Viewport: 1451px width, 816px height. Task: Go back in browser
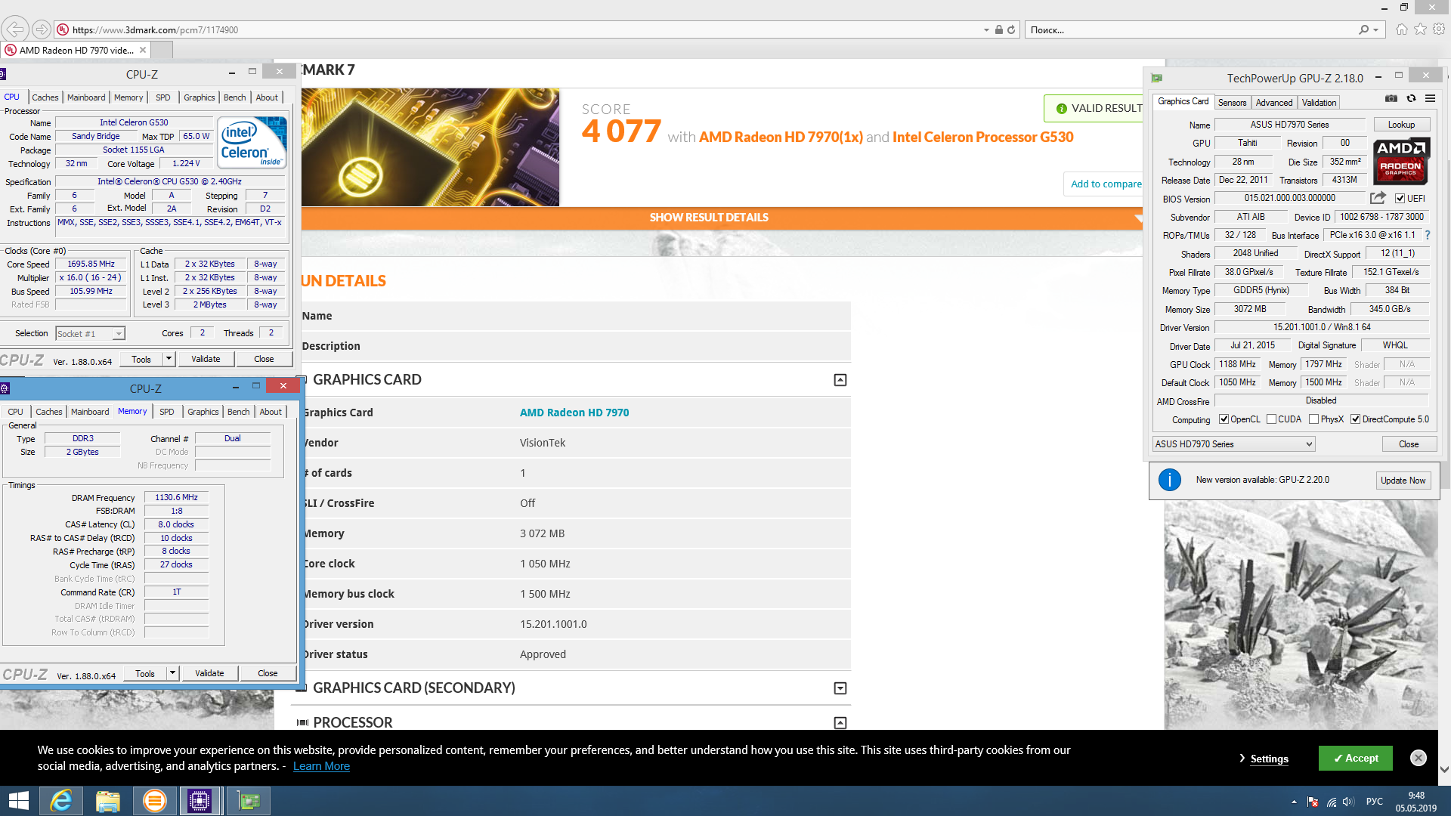click(16, 29)
